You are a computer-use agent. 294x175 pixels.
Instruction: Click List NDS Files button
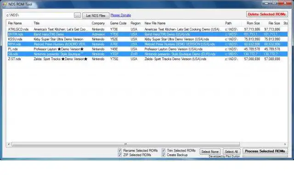96,16
